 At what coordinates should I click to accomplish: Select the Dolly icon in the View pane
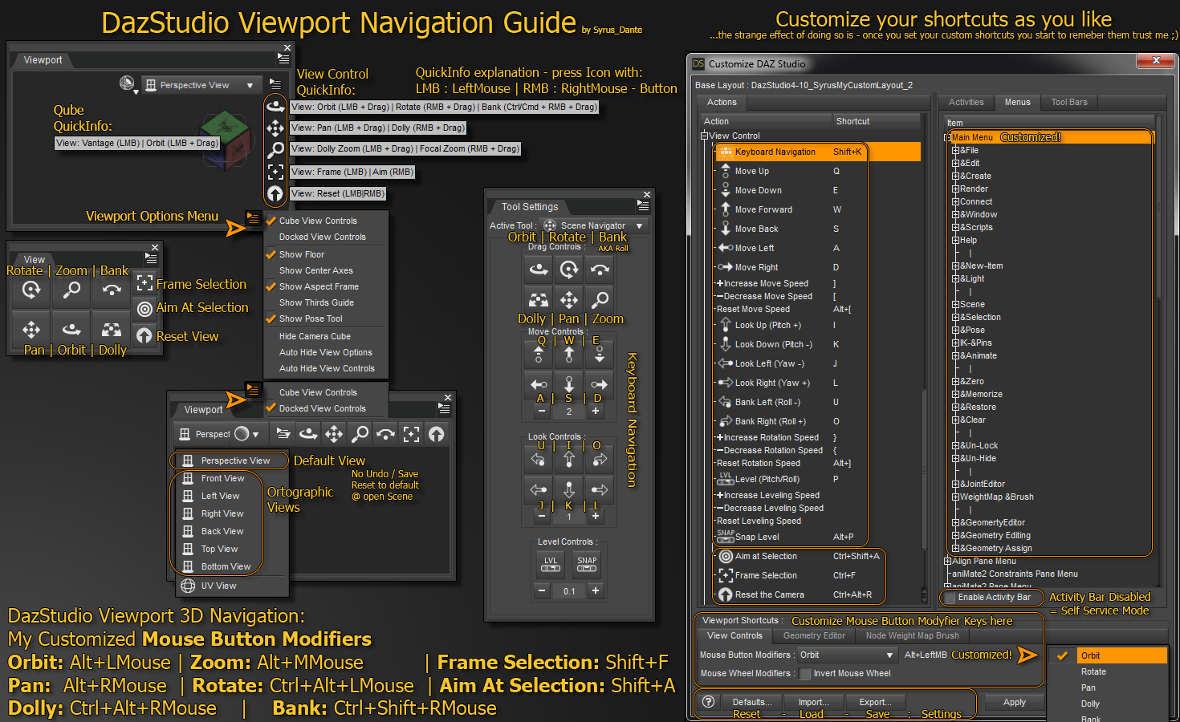point(112,330)
